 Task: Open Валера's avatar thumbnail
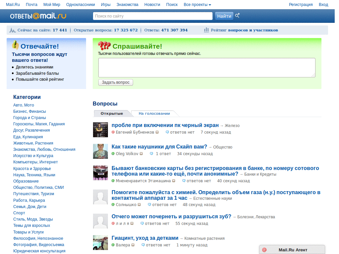tap(100, 242)
